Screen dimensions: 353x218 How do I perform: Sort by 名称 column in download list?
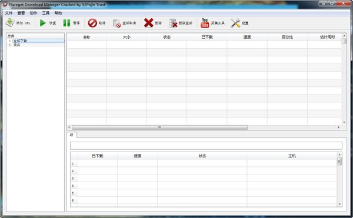tap(86, 37)
